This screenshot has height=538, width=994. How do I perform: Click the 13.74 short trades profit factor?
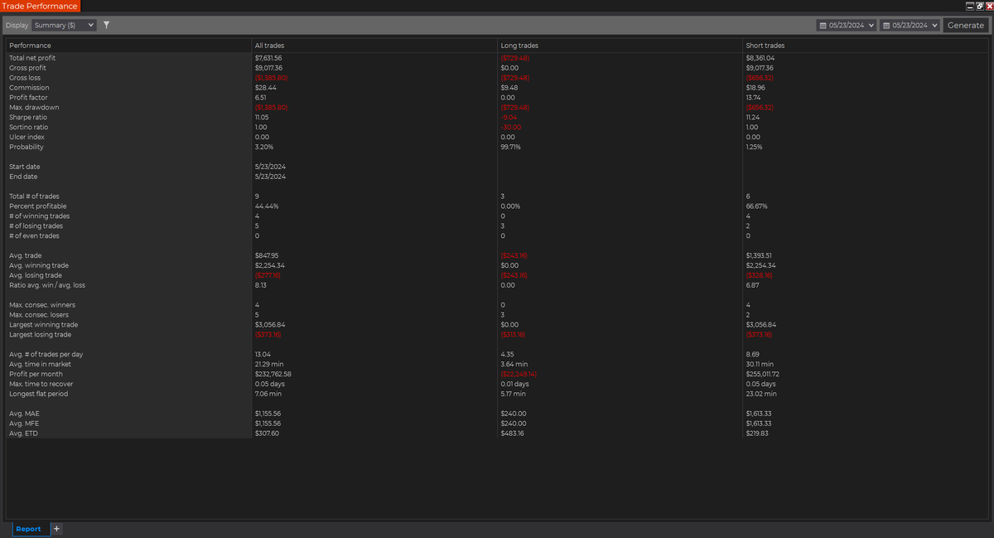754,98
